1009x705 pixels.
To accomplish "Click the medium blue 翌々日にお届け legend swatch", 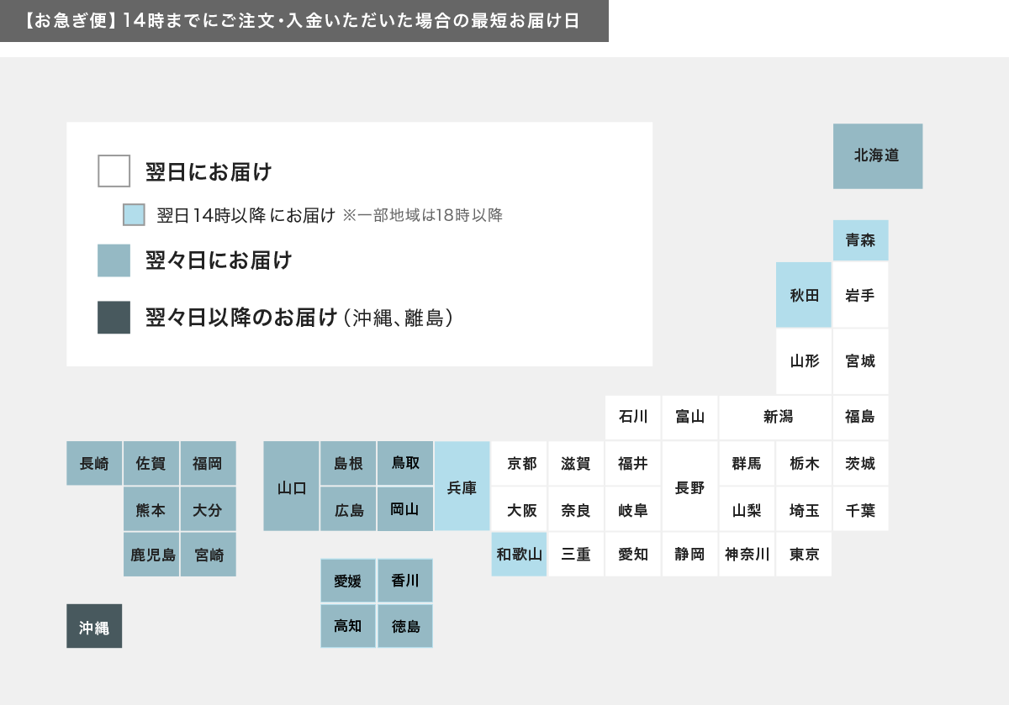I will [x=114, y=260].
